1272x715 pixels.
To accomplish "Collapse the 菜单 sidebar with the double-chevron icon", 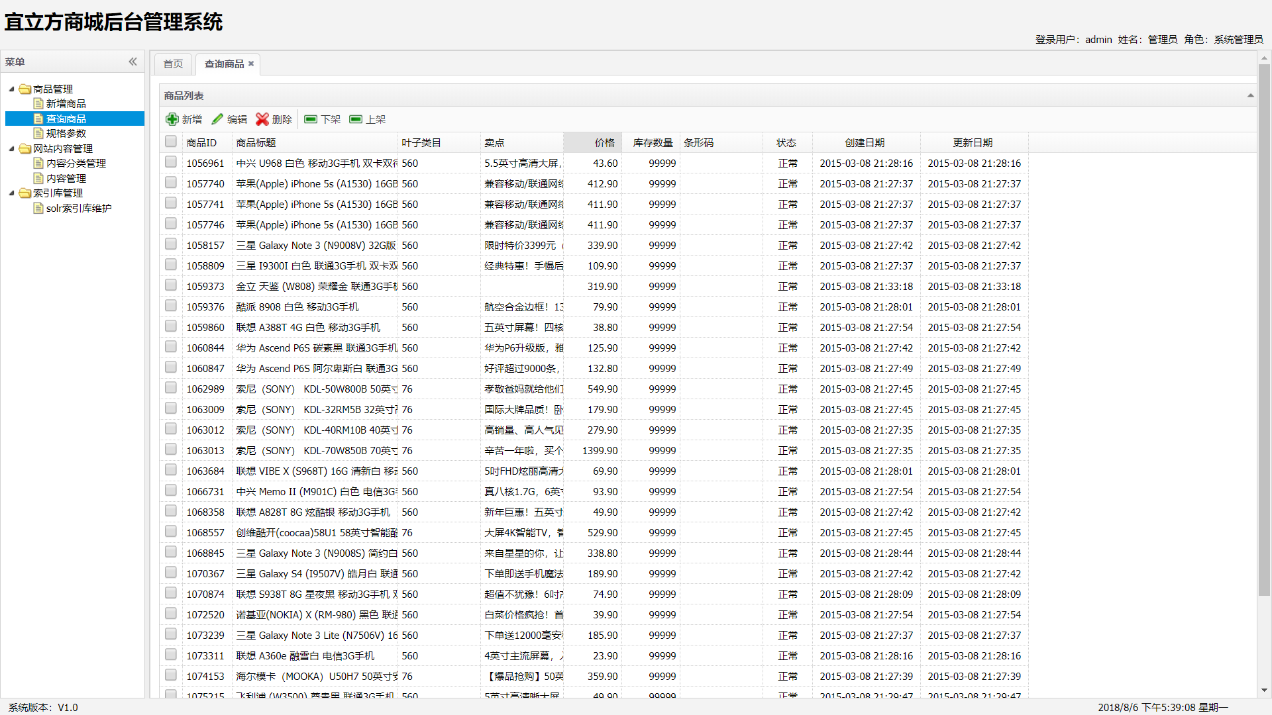I will point(132,62).
